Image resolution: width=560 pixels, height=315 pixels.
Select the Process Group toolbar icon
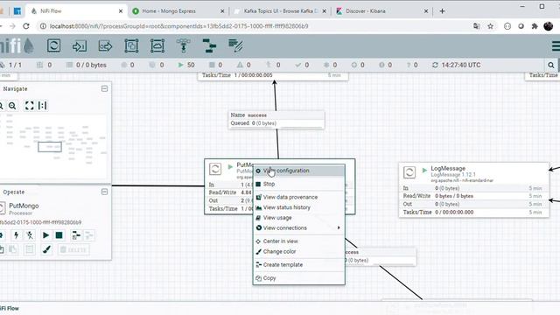(x=131, y=46)
